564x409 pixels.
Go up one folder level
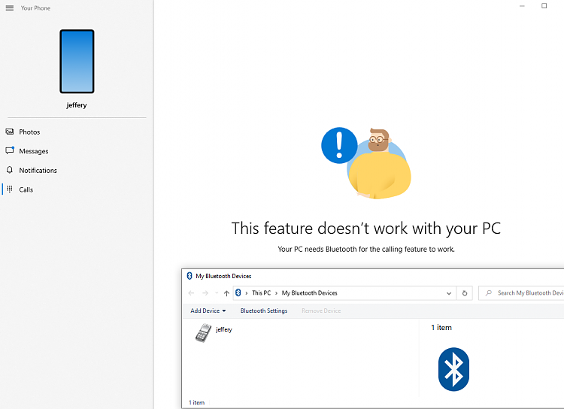pos(226,293)
